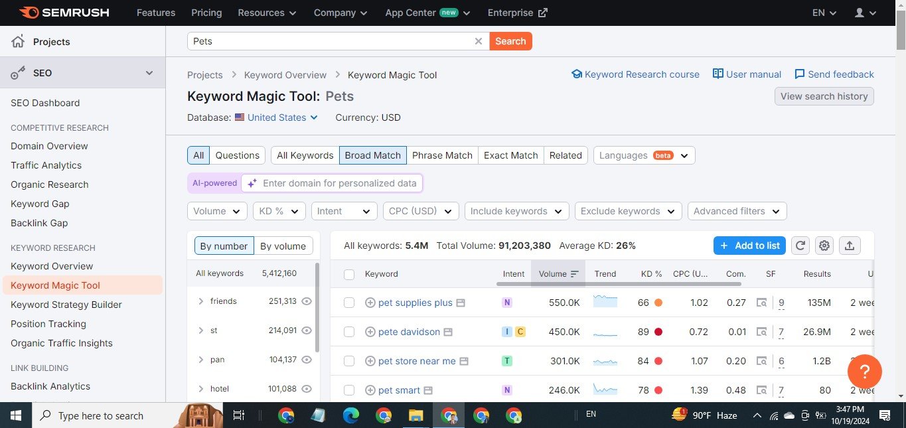
Task: Expand the pan keyword group
Action: pyautogui.click(x=200, y=360)
